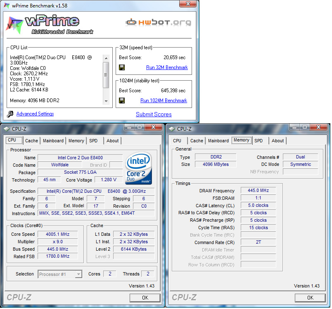The image size is (332, 309).
Task: Click the Technology 45 nm field
Action: (x=49, y=180)
